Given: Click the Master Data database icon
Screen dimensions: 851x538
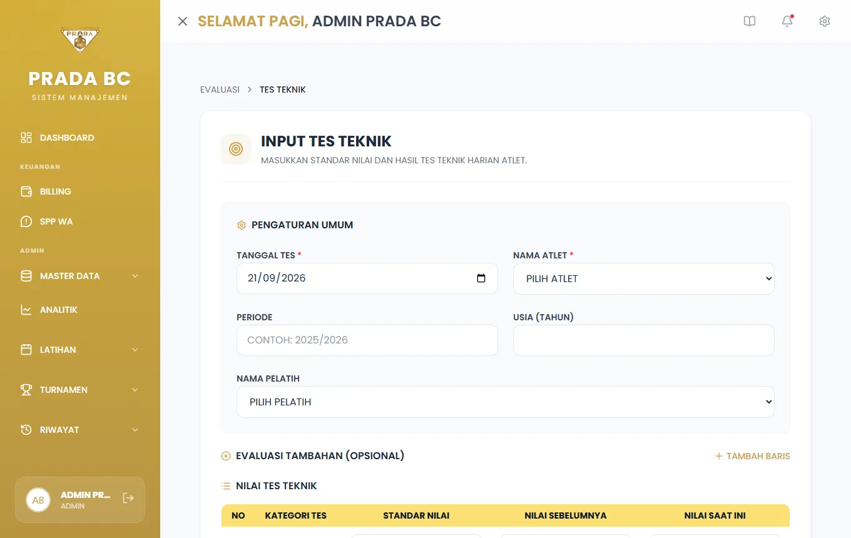Looking at the screenshot, I should tap(26, 276).
